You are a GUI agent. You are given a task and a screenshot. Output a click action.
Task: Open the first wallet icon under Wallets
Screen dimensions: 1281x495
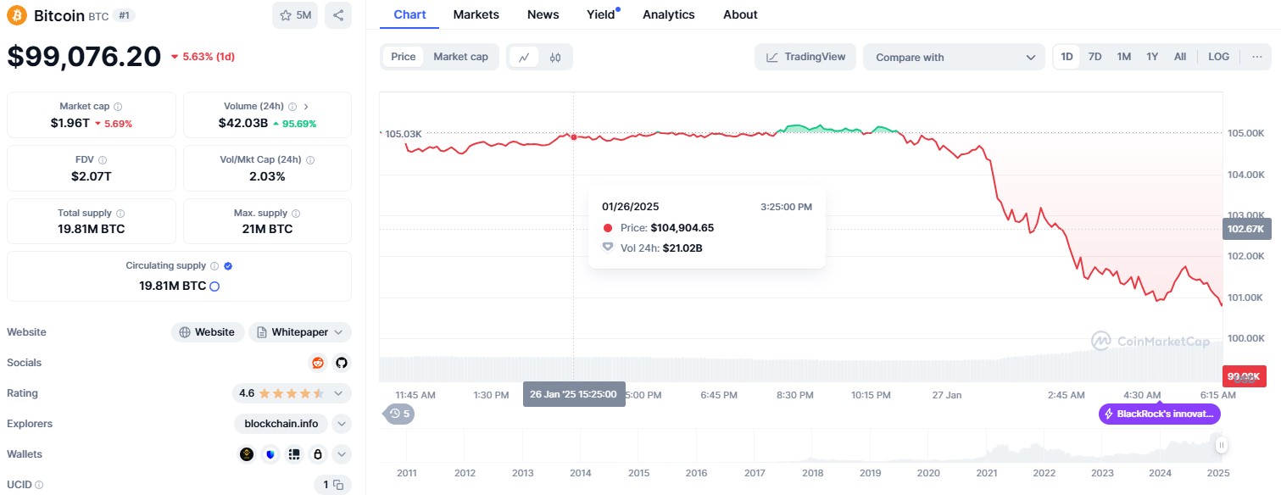click(246, 453)
